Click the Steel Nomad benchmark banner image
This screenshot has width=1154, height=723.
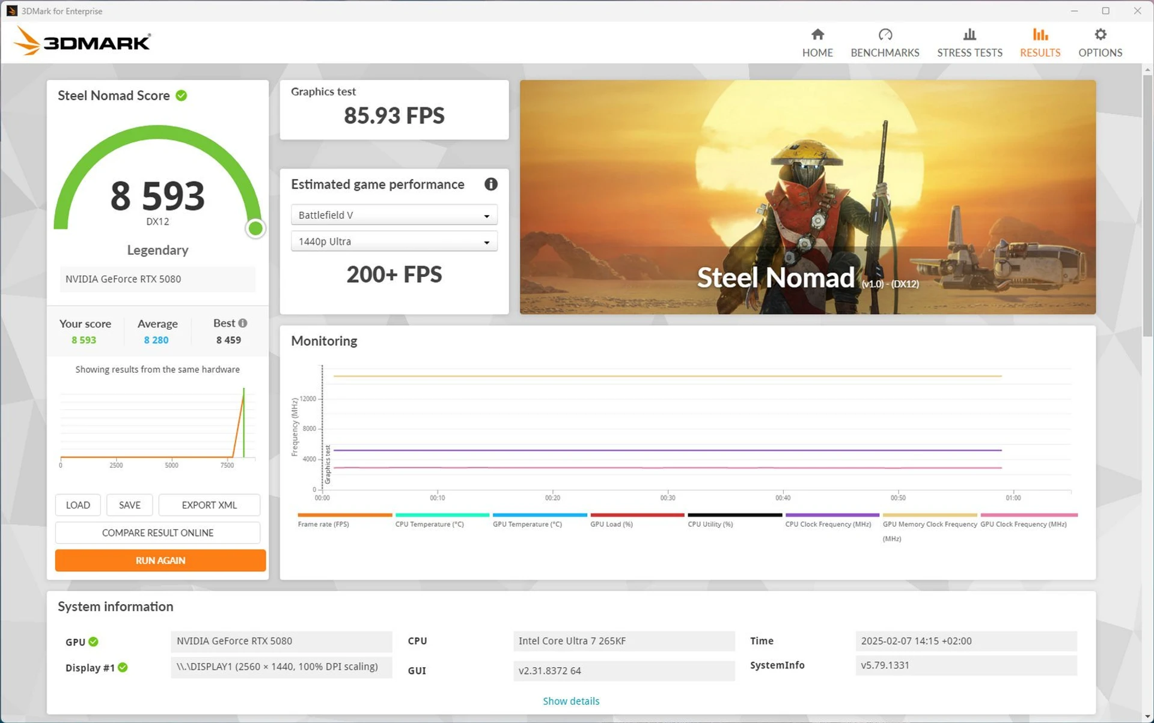coord(807,197)
